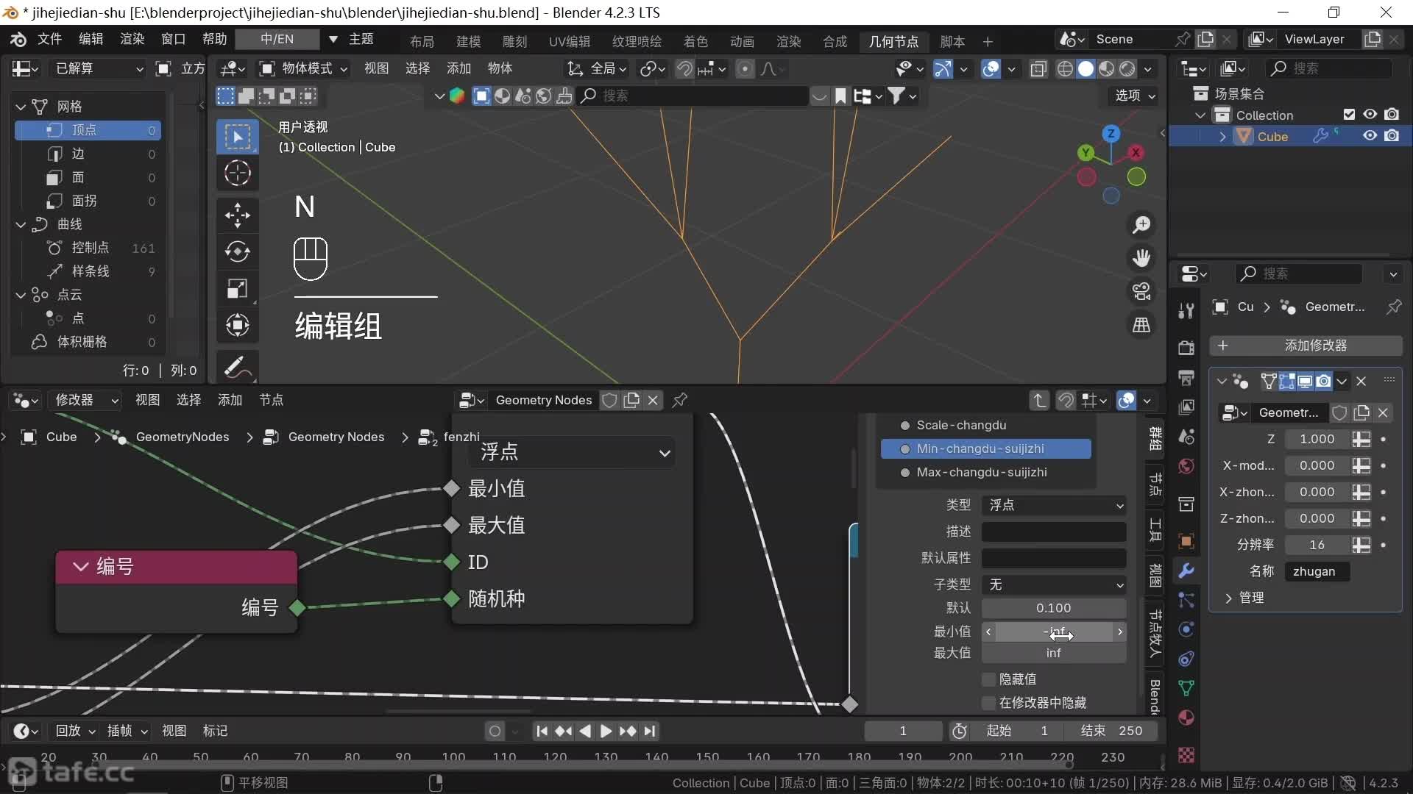
Task: Open the Modifiers wrench properties tab
Action: 1186,571
